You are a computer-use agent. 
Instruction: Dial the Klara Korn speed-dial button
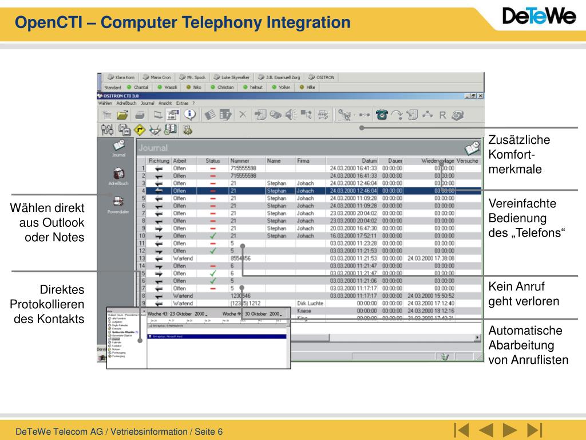pos(121,77)
